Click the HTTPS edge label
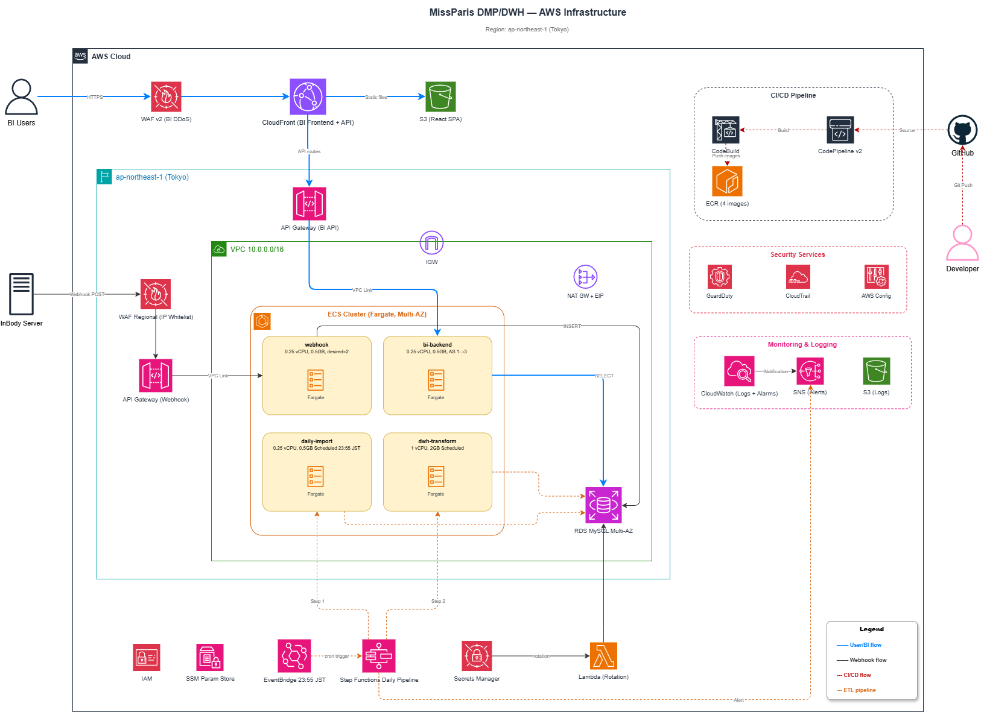 click(x=95, y=97)
